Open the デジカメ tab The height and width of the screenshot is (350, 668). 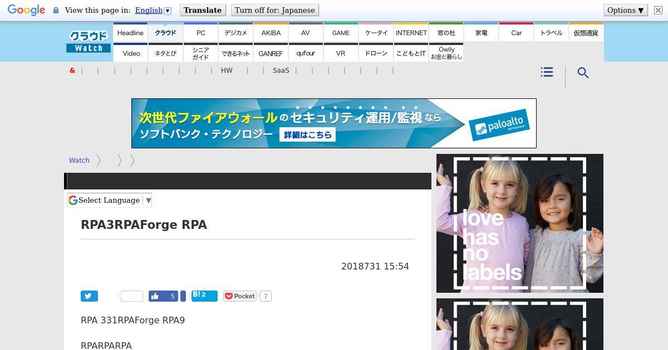[236, 32]
